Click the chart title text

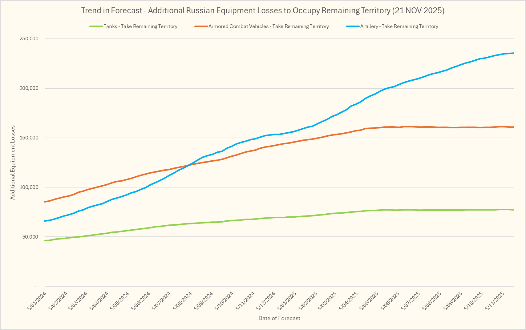click(x=263, y=10)
